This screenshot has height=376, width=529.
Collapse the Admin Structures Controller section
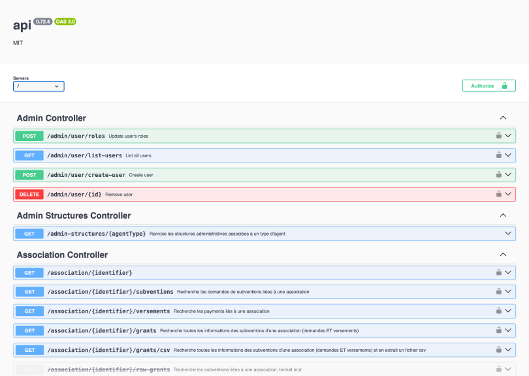click(x=503, y=215)
